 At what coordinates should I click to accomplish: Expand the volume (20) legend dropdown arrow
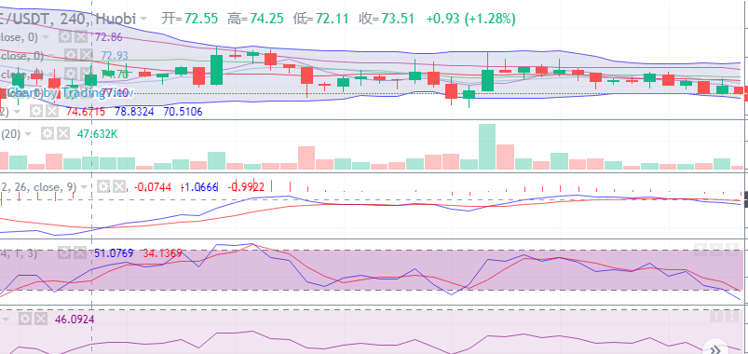click(x=28, y=134)
